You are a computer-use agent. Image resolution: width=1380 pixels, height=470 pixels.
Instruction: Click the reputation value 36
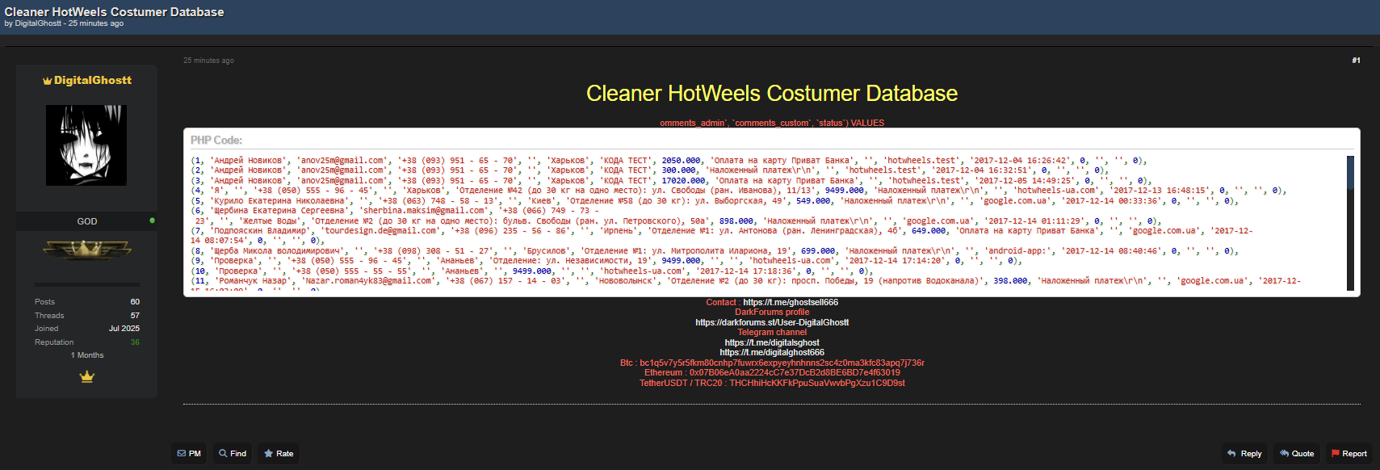tap(135, 342)
